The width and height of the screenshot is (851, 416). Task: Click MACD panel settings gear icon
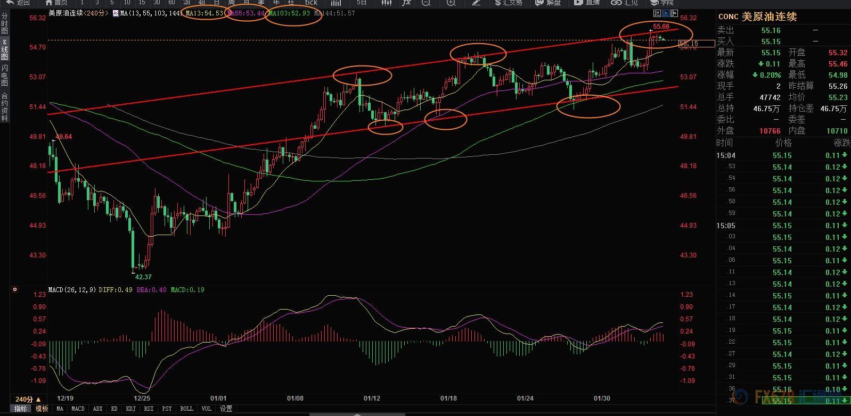click(15, 290)
